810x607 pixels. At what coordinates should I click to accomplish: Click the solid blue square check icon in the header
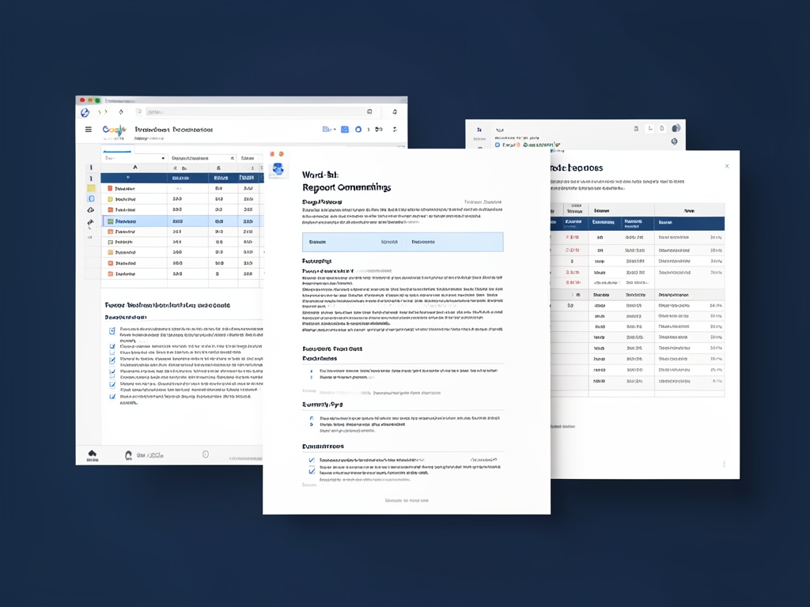click(345, 130)
